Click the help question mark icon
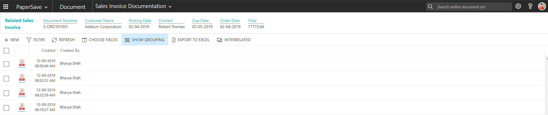 pyautogui.click(x=530, y=6)
